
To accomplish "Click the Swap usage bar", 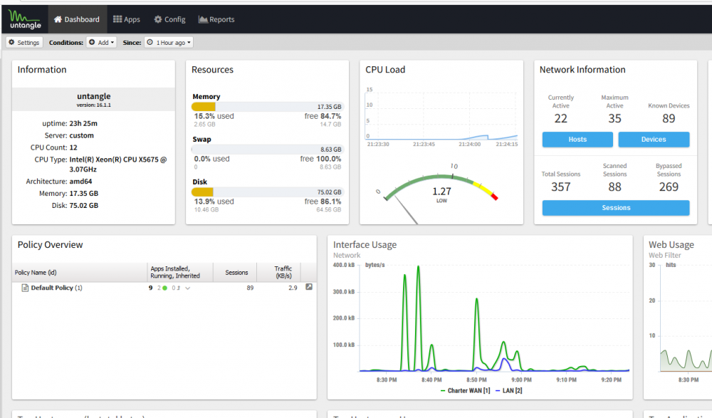I will coord(268,150).
